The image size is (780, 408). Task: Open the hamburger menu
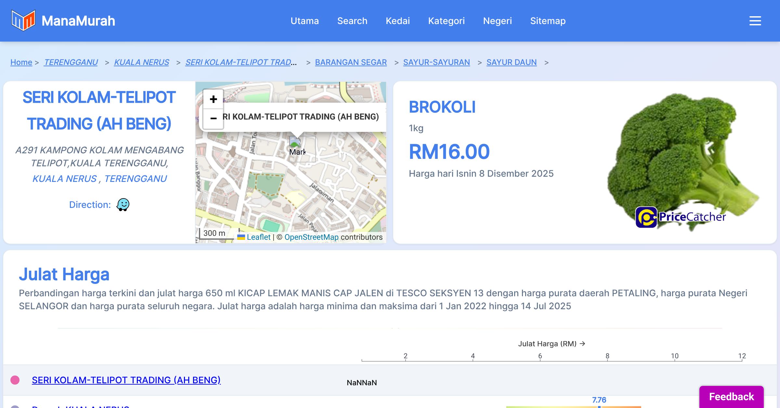point(755,21)
